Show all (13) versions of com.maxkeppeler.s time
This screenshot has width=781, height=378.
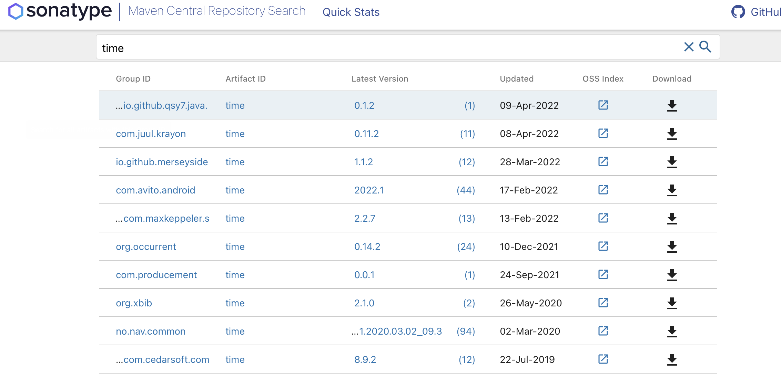467,218
